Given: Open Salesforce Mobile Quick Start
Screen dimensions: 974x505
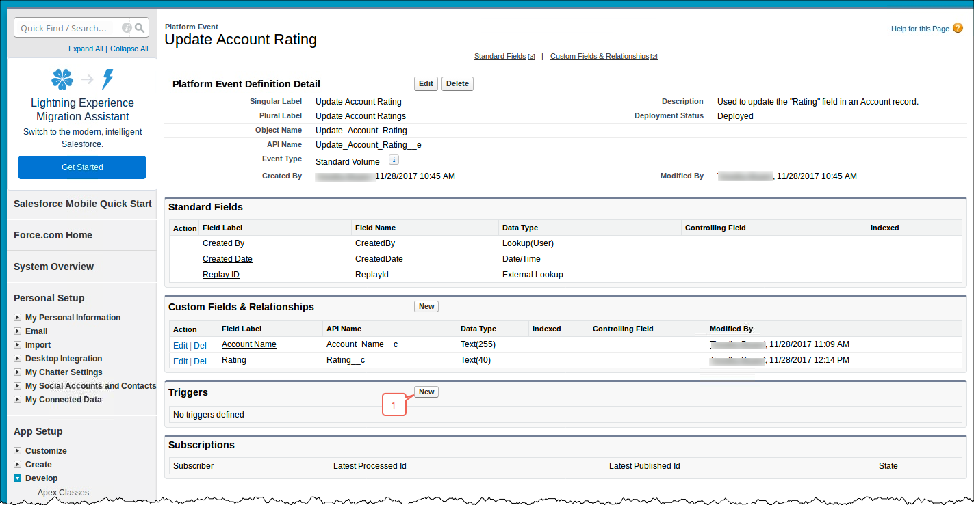Looking at the screenshot, I should tap(83, 204).
